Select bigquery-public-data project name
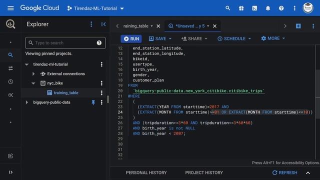Image resolution: width=320 pixels, height=180 pixels. tap(51, 102)
